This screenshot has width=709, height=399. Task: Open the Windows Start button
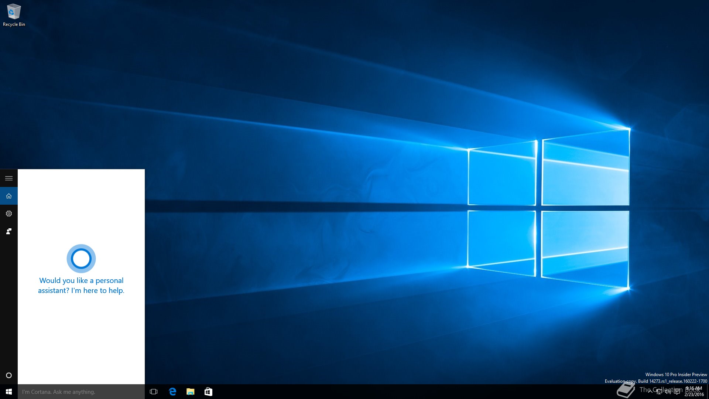click(9, 392)
